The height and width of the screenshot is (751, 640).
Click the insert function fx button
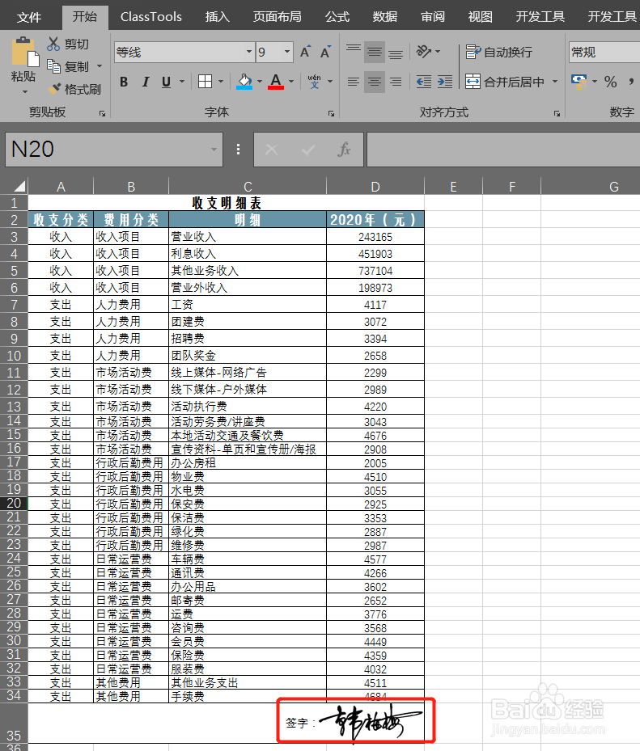pos(344,150)
